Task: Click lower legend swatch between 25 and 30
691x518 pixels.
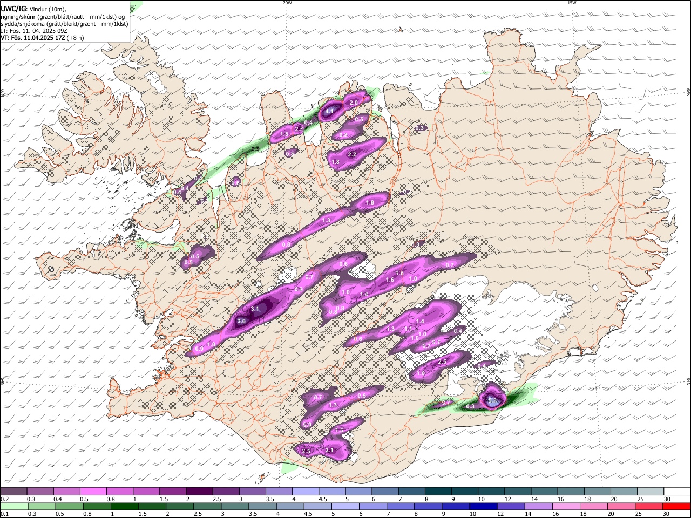Action: pyautogui.click(x=648, y=507)
